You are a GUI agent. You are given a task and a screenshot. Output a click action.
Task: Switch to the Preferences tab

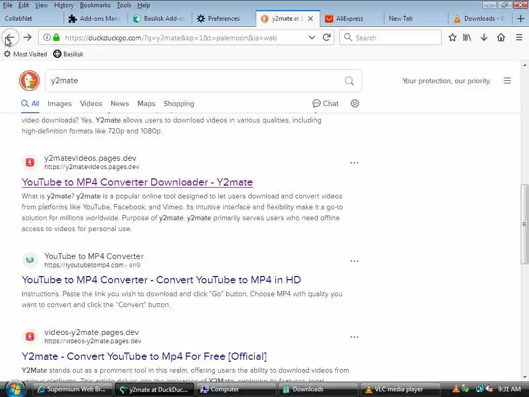click(224, 19)
